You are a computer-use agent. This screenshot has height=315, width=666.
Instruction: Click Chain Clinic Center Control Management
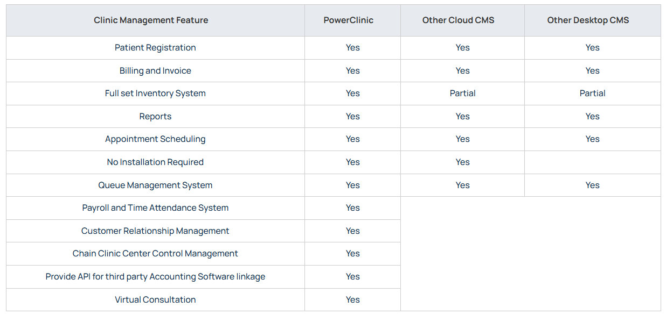tap(155, 254)
